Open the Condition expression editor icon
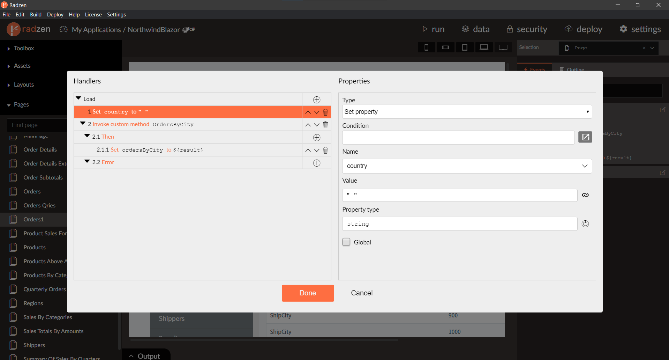Screen dimensions: 669x360 (585, 137)
